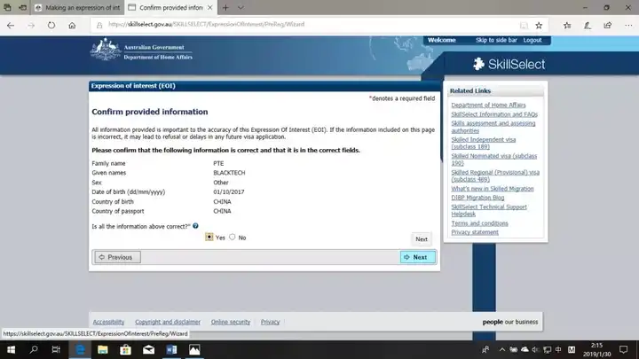Screen dimensions: 639x359
Task: Click the site lock icon in address bar
Action: [99, 25]
